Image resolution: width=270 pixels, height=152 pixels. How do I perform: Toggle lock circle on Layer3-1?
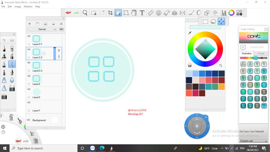click(x=29, y=44)
